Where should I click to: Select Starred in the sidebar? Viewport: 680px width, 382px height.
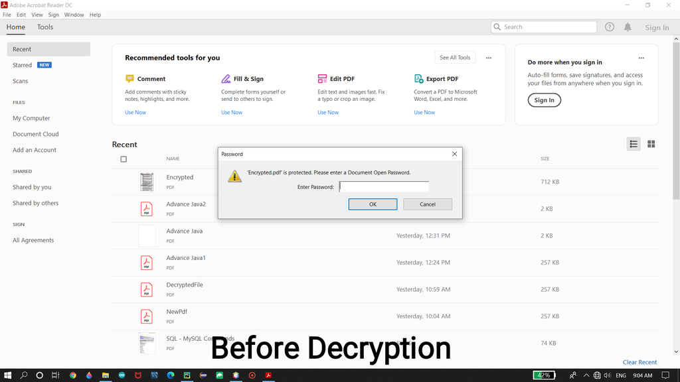(x=22, y=65)
